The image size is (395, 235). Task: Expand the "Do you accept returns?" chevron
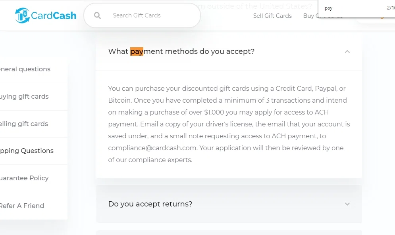click(x=347, y=204)
